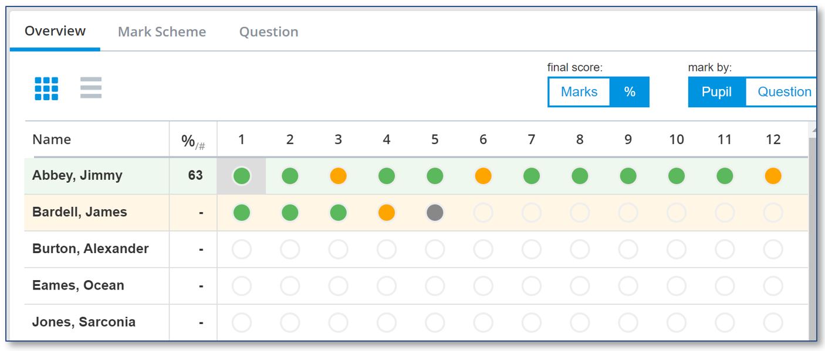Click Bardell, James's grey dot for question 5
Image resolution: width=825 pixels, height=351 pixels.
click(x=435, y=213)
